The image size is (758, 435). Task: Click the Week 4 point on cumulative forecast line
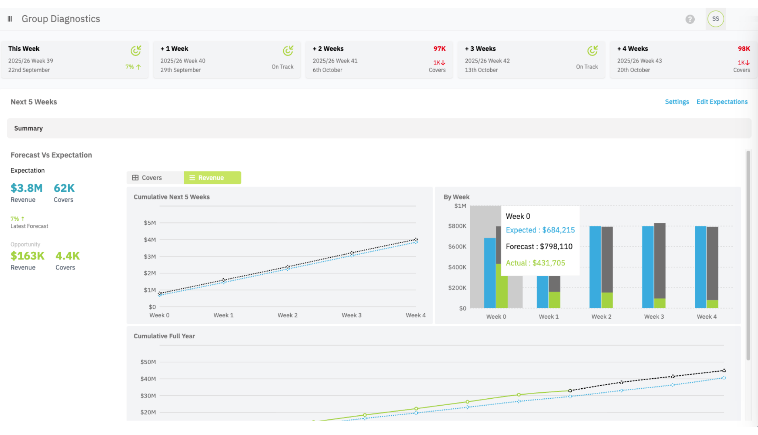416,240
